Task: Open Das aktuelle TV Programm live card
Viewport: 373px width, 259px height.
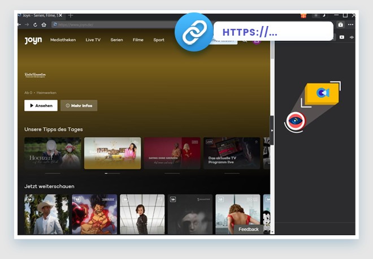Action: pyautogui.click(x=232, y=153)
